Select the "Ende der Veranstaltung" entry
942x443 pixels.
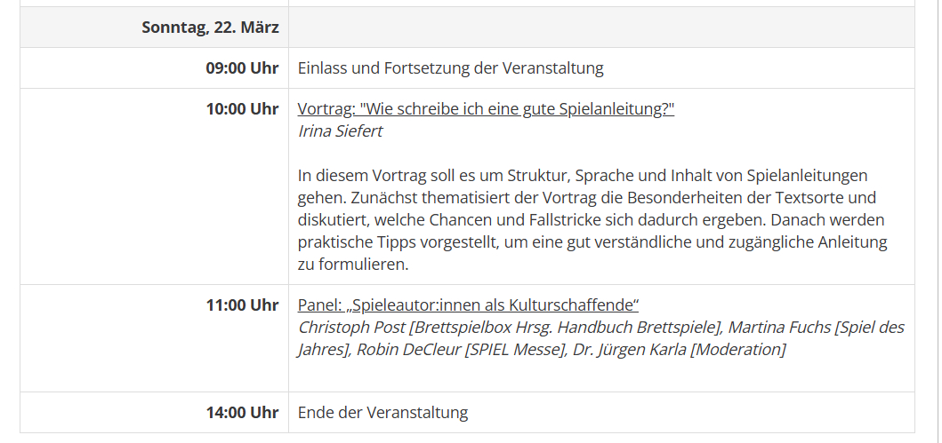pos(382,413)
